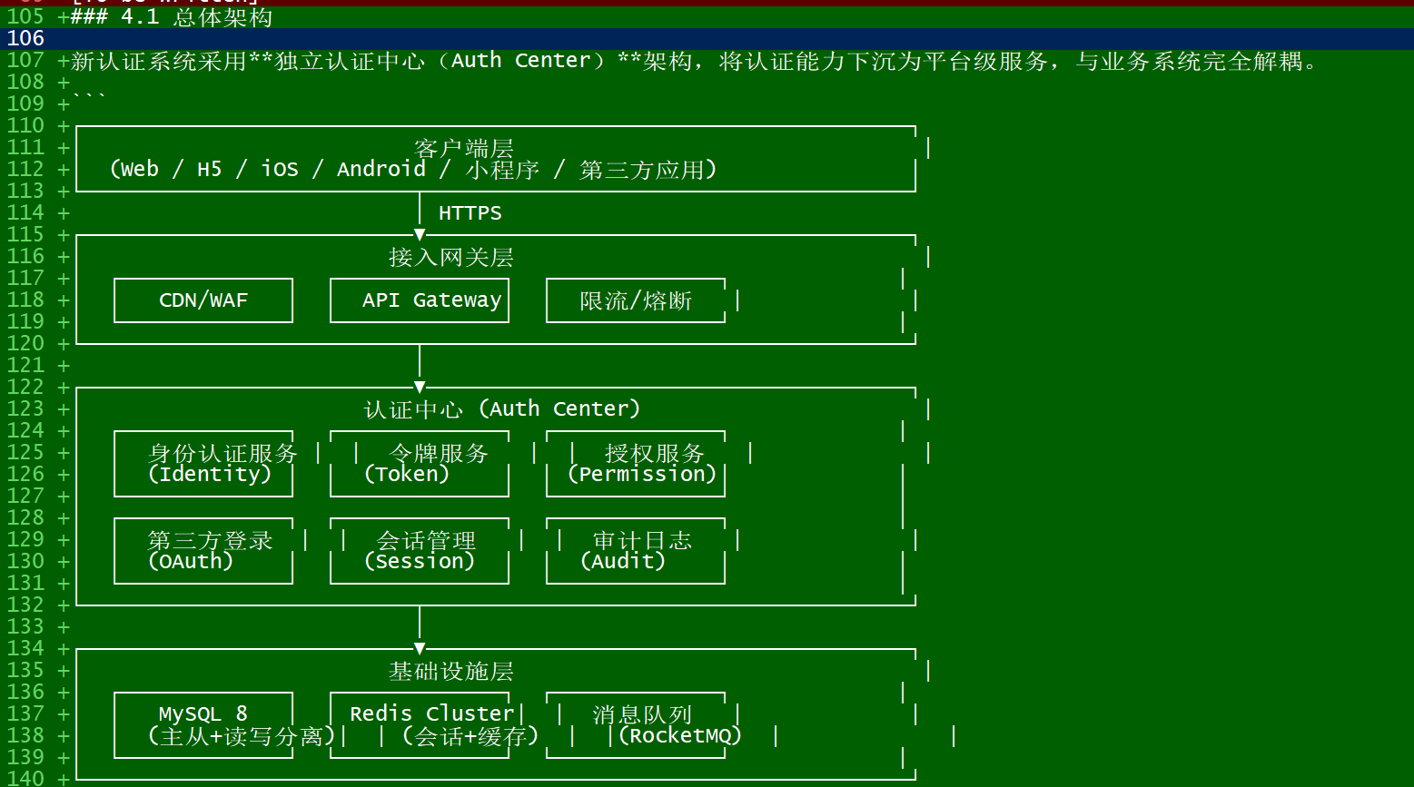Click the "(会话+缓存)" label
The height and width of the screenshot is (787, 1414).
[470, 736]
